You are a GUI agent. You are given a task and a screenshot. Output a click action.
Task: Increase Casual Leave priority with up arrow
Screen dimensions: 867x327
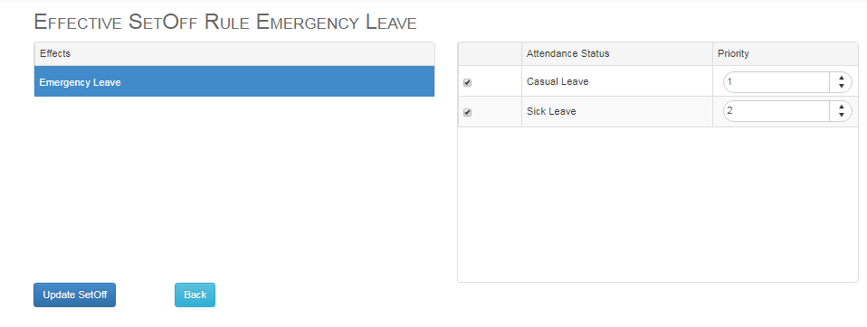click(841, 79)
